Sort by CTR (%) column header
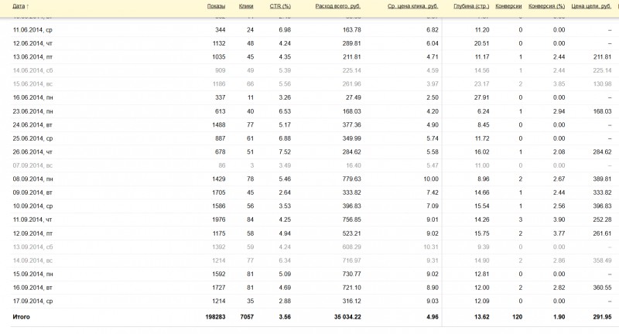 [280, 6]
